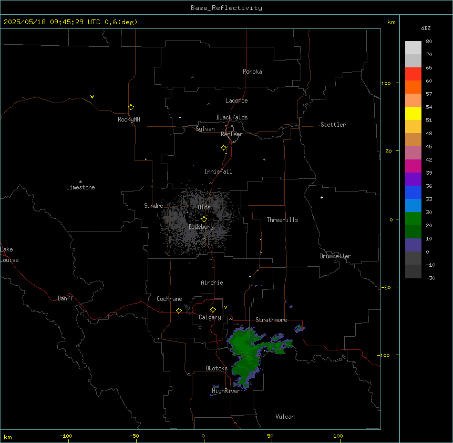Screen dimensions: 453x443
Task: Click the Drumheller map label
Action: 335,256
